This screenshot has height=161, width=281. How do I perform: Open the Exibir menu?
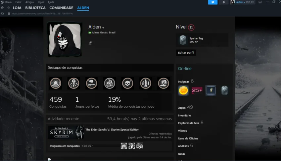pos(18,2)
